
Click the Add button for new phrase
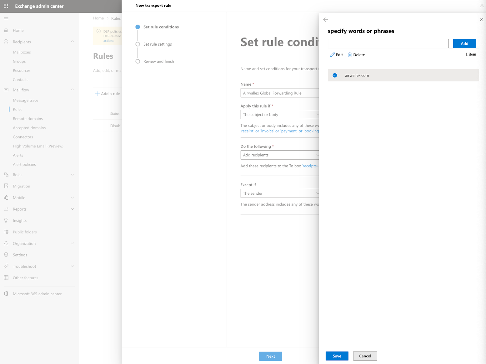(x=464, y=43)
